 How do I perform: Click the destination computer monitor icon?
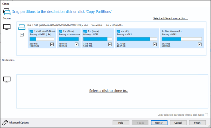(7, 80)
